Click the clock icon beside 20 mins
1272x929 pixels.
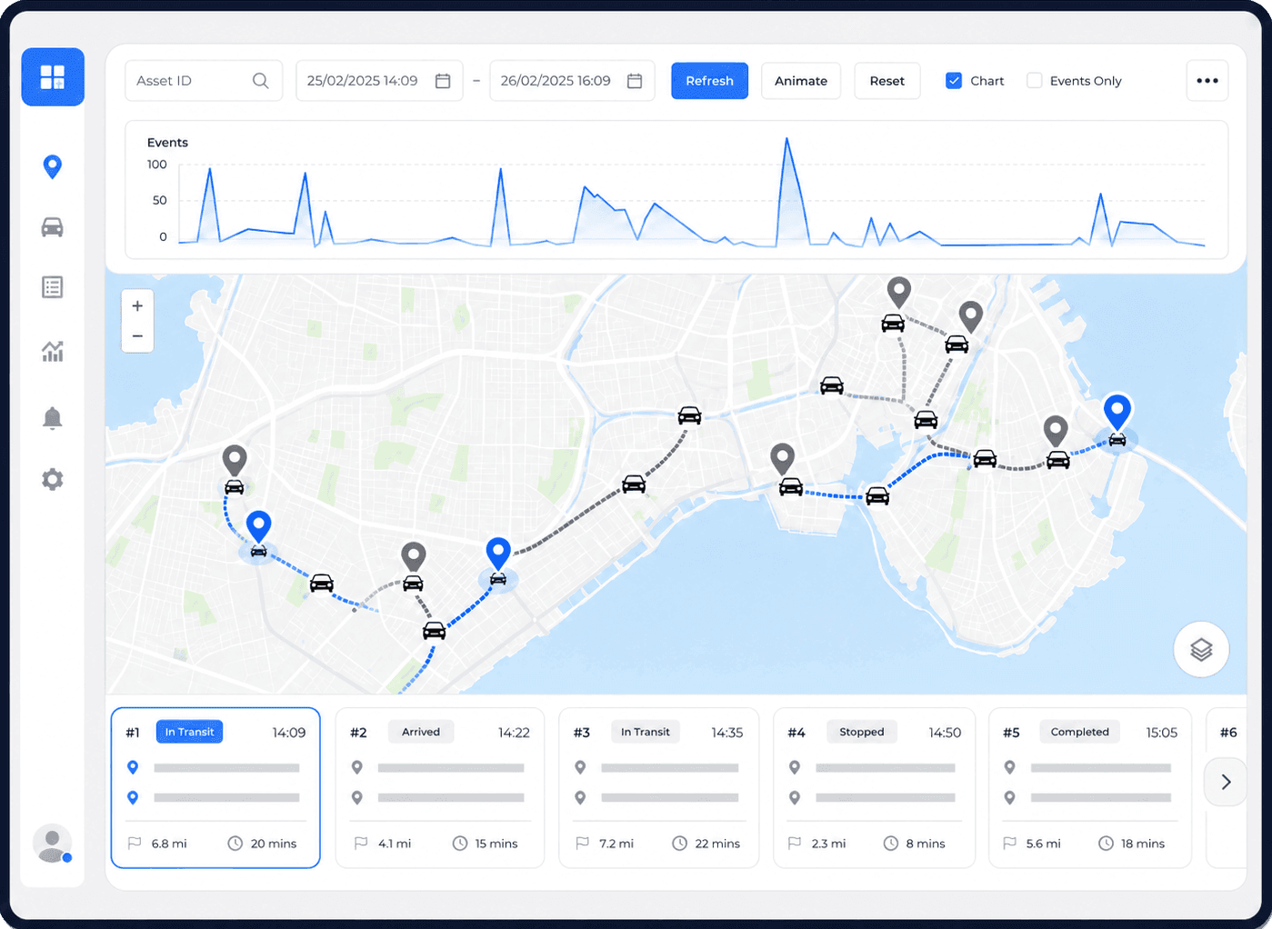tap(235, 844)
